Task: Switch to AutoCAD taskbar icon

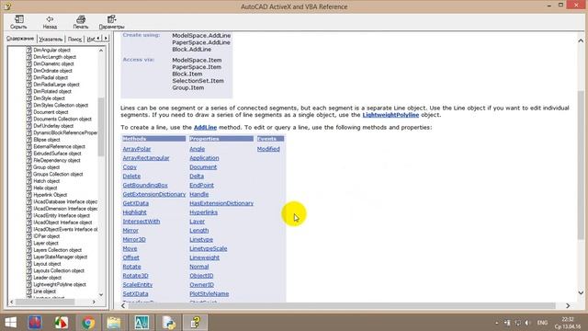Action: pyautogui.click(x=141, y=323)
